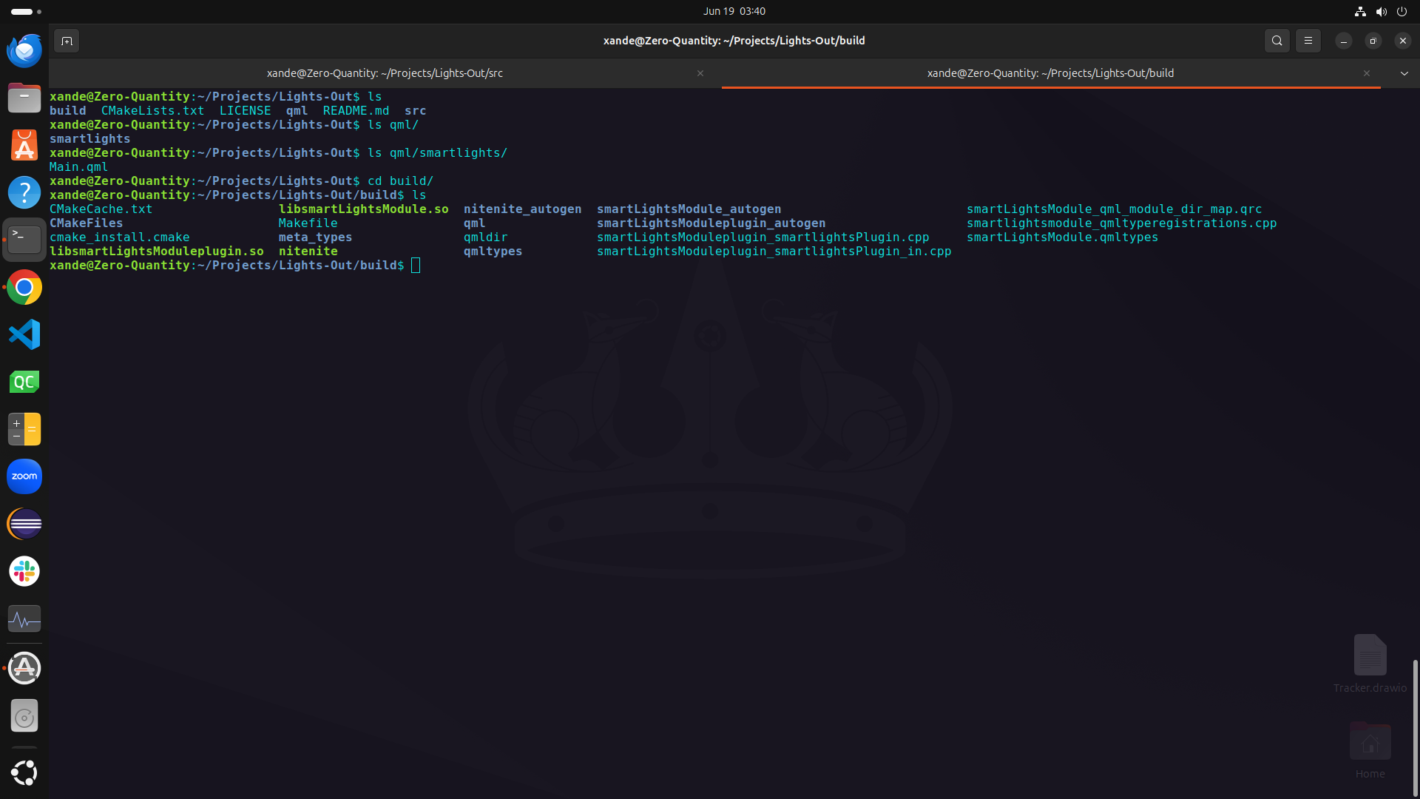The image size is (1420, 799).
Task: Open Thunderbird mail from the dock
Action: tap(24, 50)
